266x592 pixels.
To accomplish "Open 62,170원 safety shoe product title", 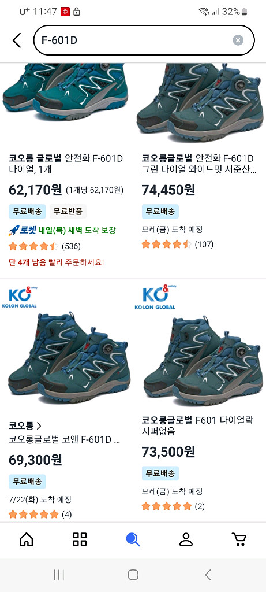I will pos(66,164).
